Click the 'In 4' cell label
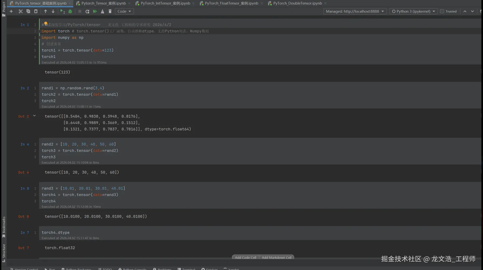This screenshot has height=270, width=483. coord(25,144)
